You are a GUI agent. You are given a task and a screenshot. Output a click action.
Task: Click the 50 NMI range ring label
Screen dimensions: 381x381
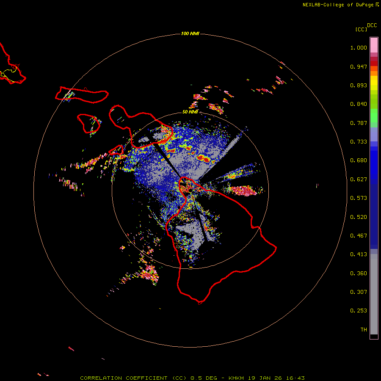190,112
